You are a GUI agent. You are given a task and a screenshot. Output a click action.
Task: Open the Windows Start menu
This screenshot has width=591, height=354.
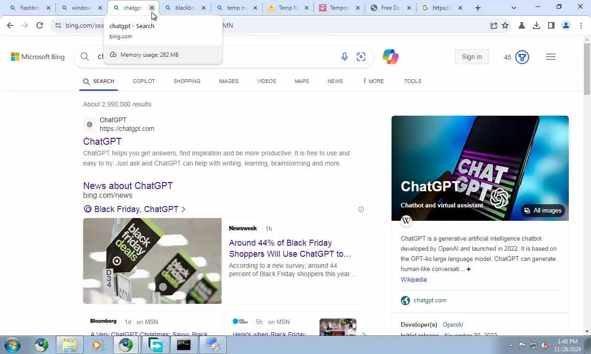(12, 345)
